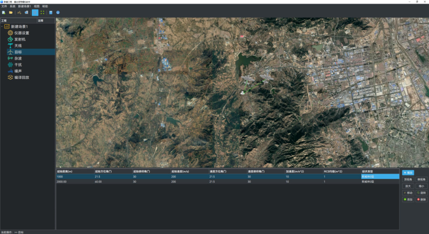Collapse the 新建场景1 tree node
Screen dimensions: 429x234
point(2,27)
